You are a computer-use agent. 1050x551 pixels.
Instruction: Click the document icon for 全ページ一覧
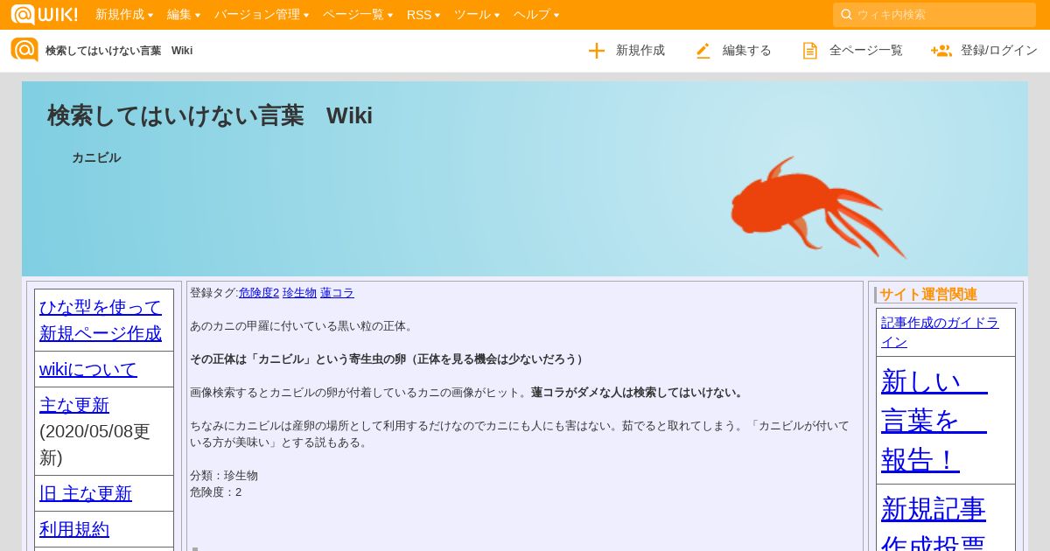point(810,51)
